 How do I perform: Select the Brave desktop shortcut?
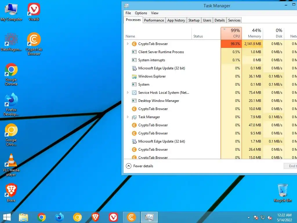(x=11, y=193)
